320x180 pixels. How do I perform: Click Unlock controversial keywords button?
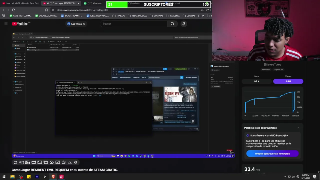[272, 153]
